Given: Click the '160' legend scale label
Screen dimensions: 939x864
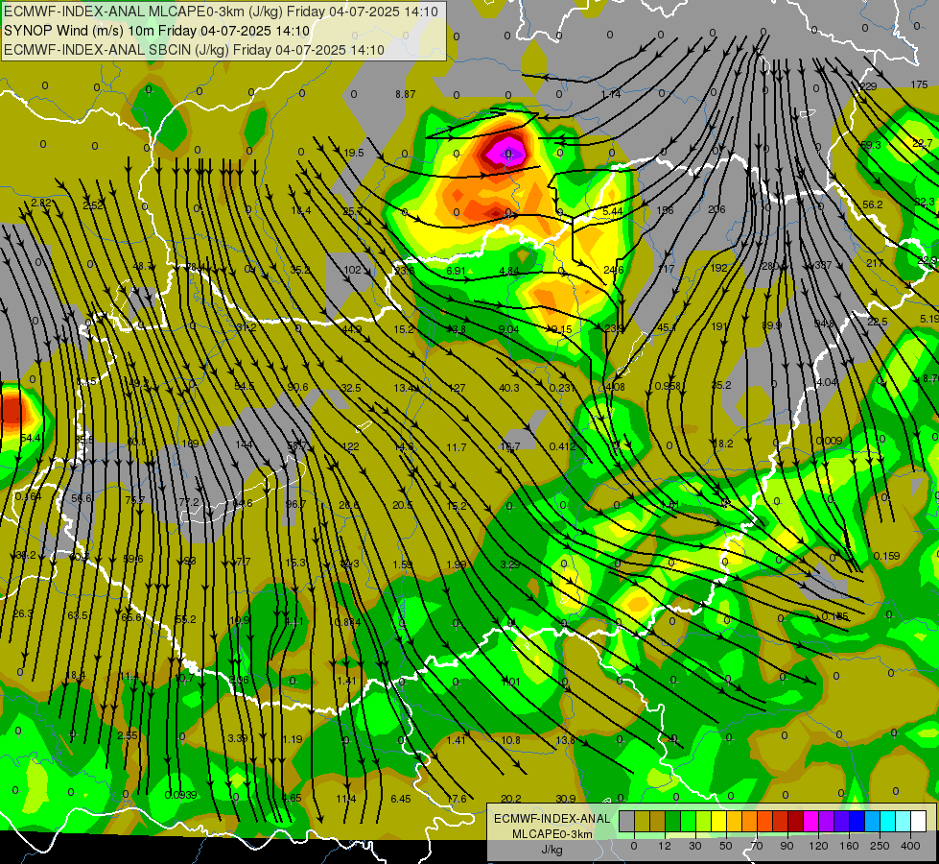Looking at the screenshot, I should pyautogui.click(x=849, y=846).
